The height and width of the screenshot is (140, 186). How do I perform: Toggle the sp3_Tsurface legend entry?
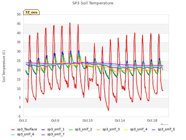tap(24, 129)
